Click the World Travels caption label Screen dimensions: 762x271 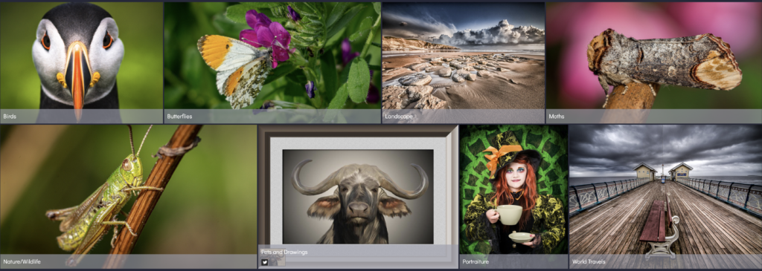pyautogui.click(x=589, y=262)
